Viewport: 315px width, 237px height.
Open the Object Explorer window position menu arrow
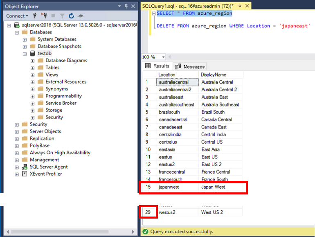click(x=119, y=6)
